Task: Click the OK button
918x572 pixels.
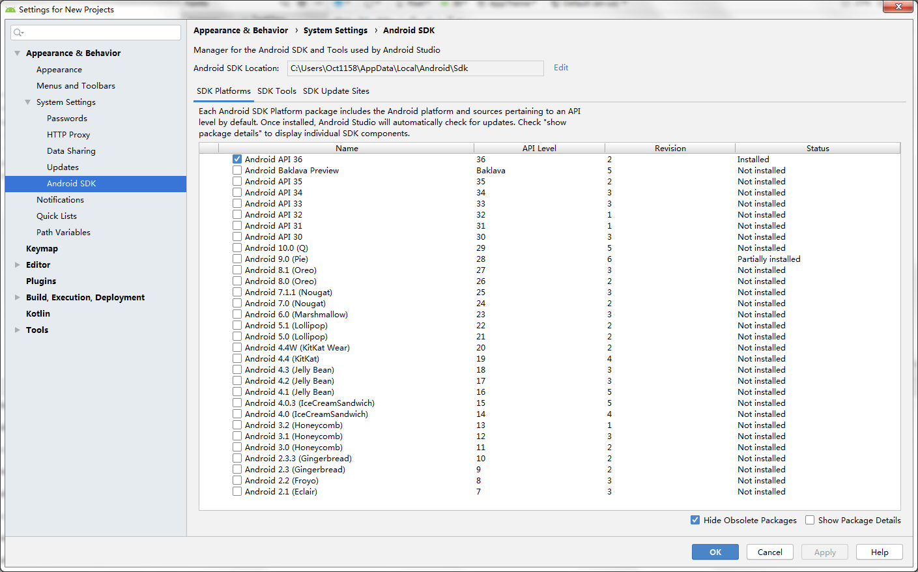Action: click(x=715, y=552)
